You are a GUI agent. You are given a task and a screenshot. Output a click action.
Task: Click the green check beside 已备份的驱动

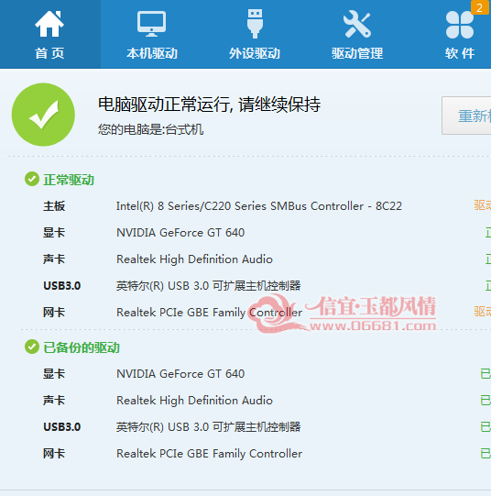pyautogui.click(x=32, y=347)
